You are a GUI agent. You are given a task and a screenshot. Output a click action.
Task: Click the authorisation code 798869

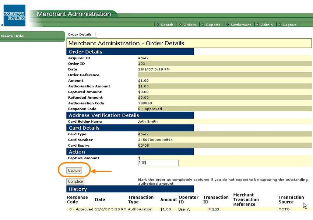[145, 103]
